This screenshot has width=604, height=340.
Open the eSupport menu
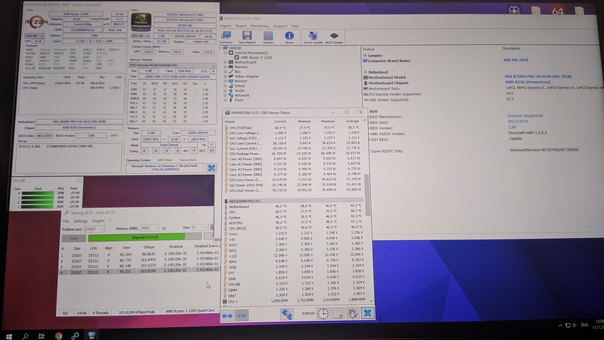[x=280, y=26]
